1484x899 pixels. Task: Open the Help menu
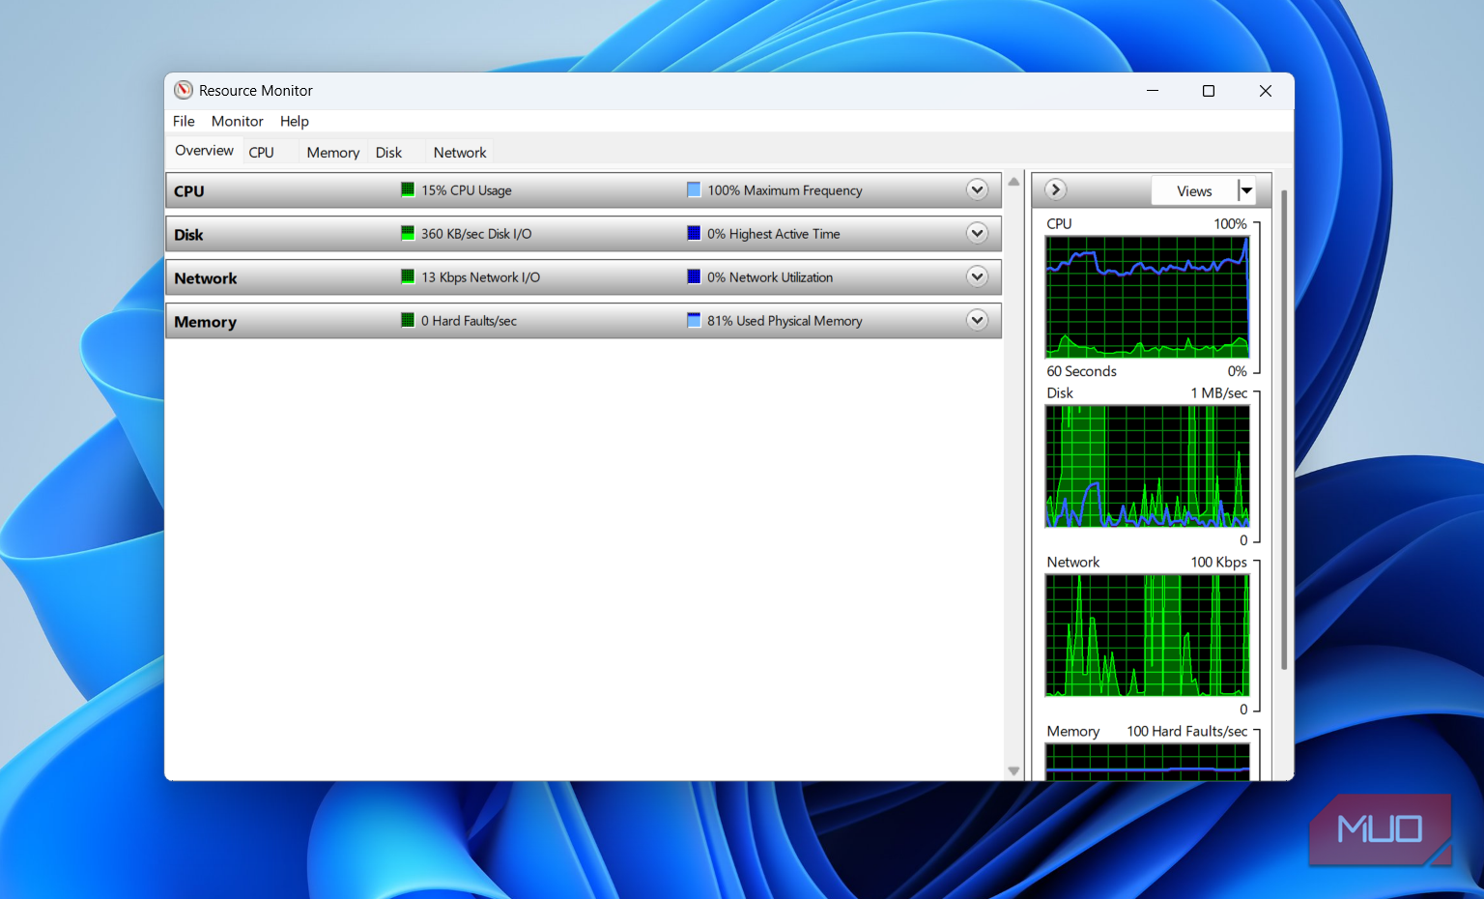[x=295, y=121]
